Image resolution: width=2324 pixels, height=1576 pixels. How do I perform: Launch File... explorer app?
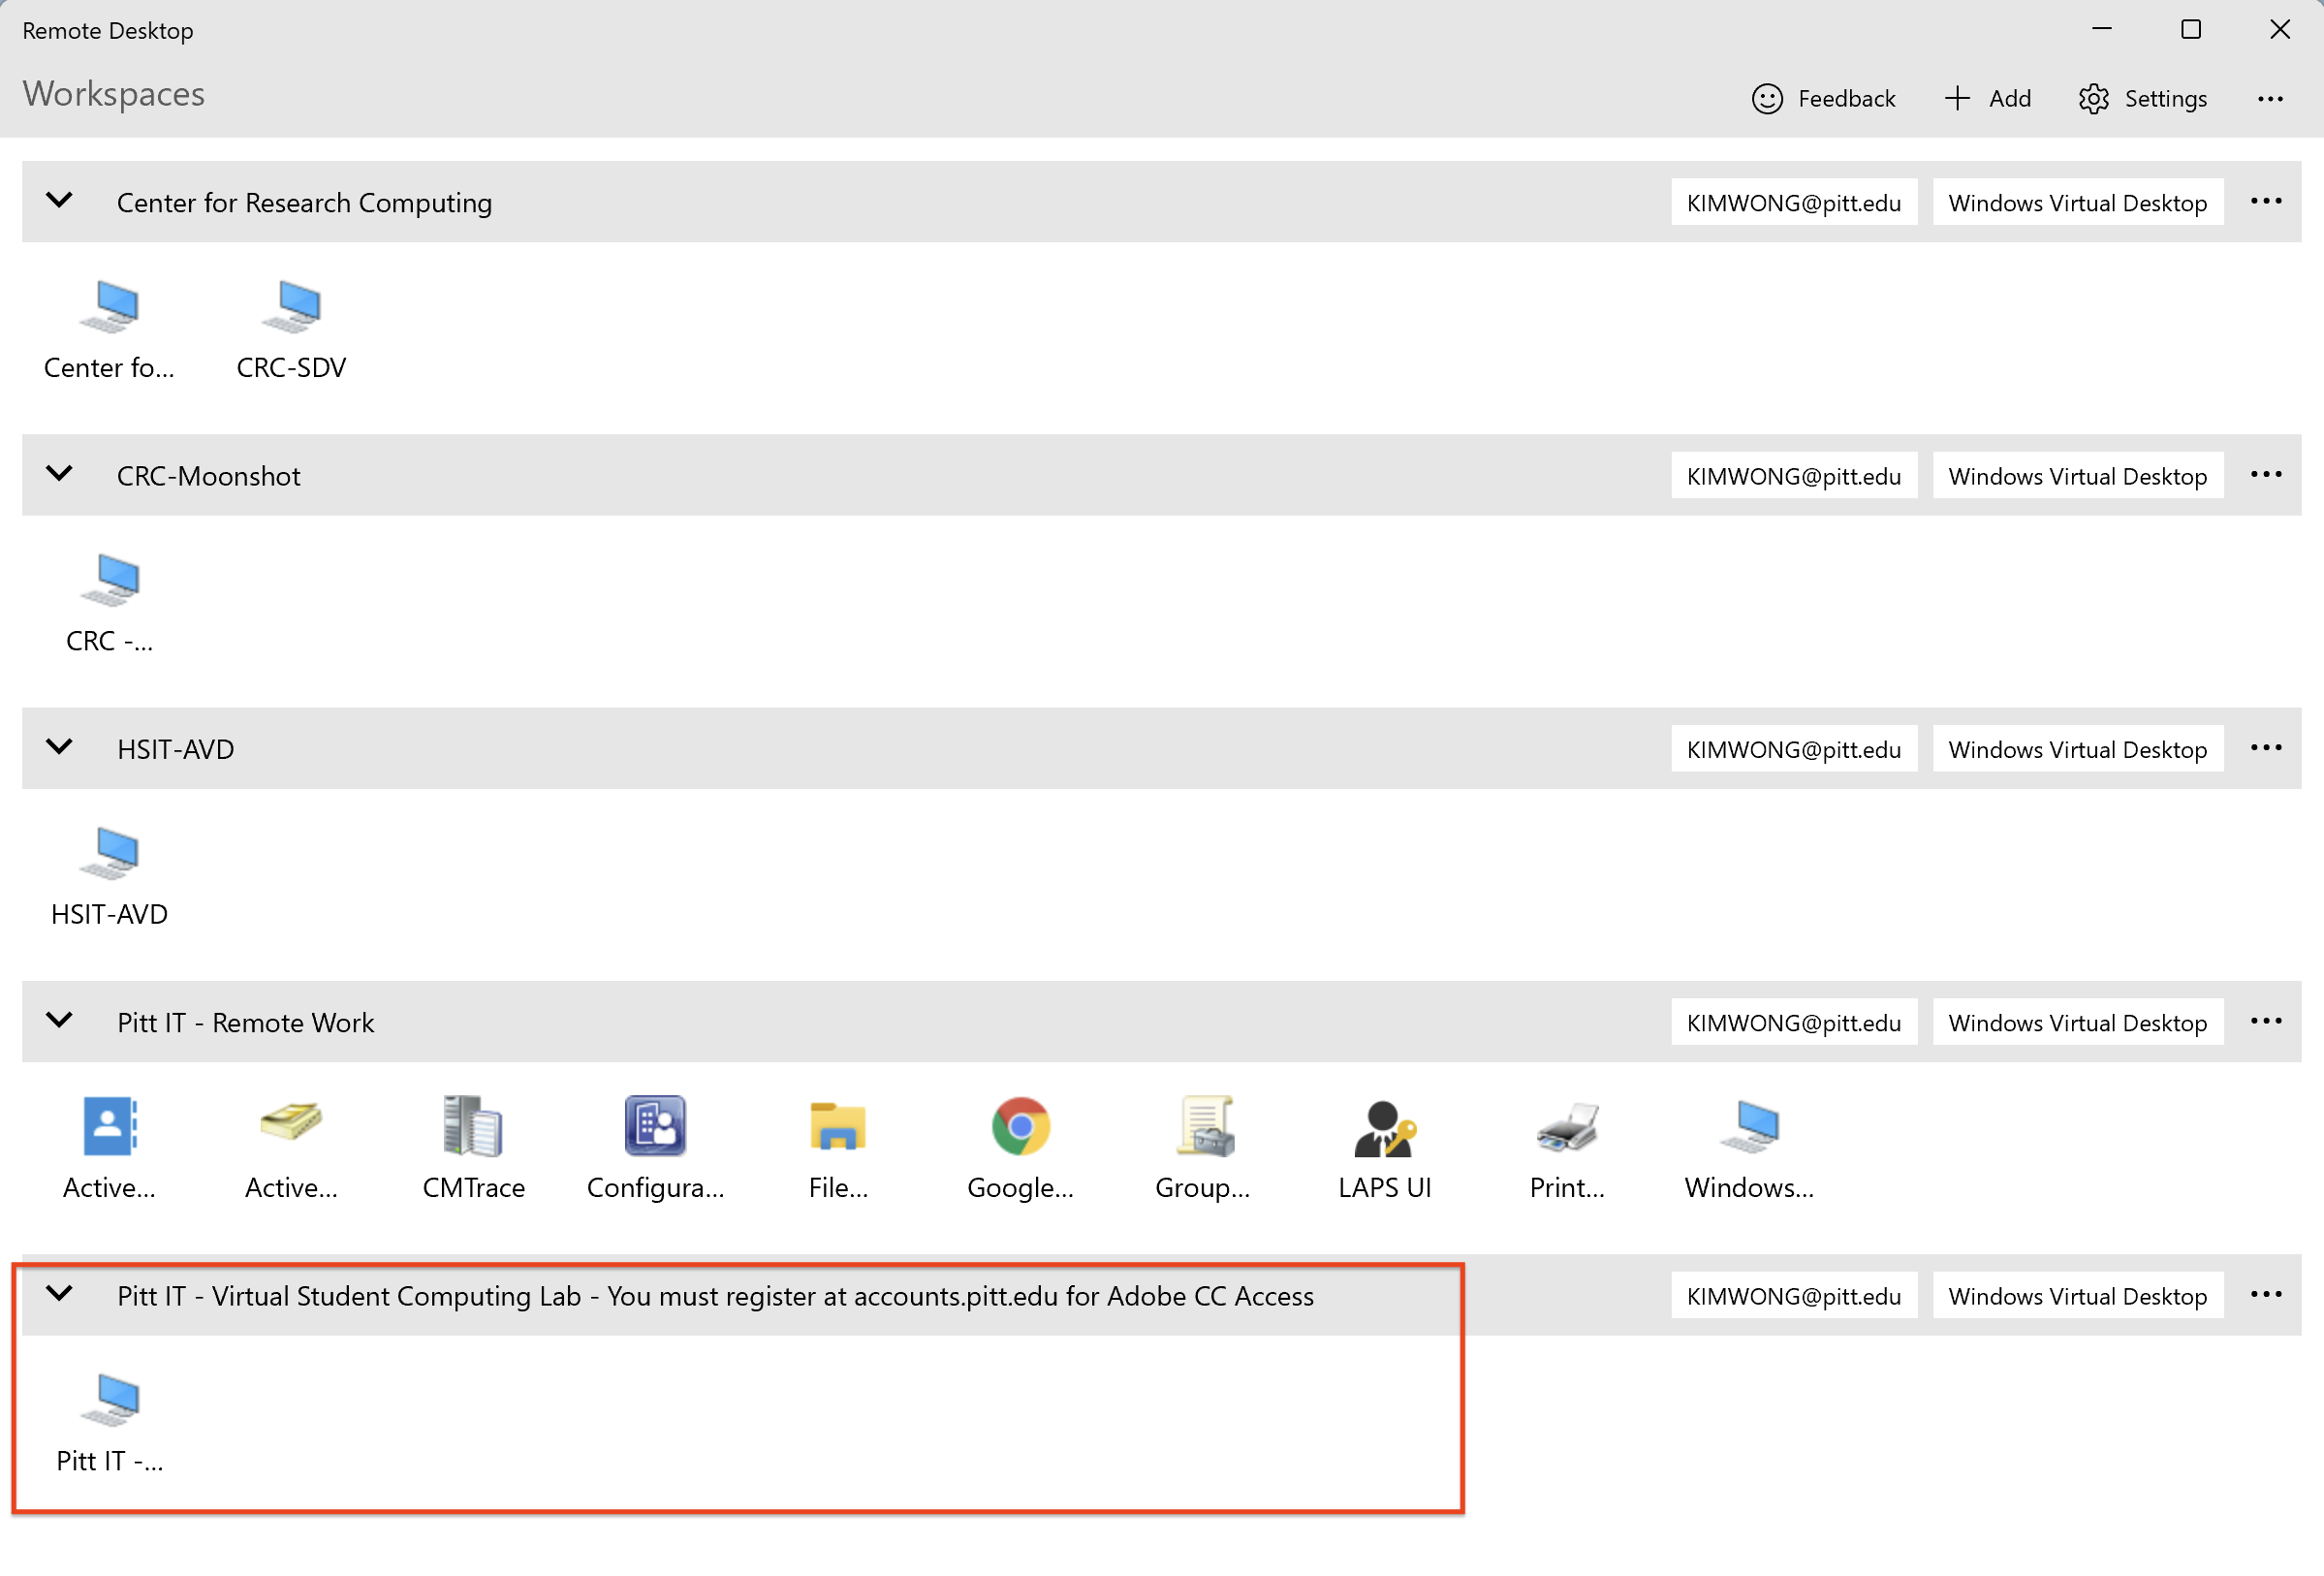click(837, 1150)
